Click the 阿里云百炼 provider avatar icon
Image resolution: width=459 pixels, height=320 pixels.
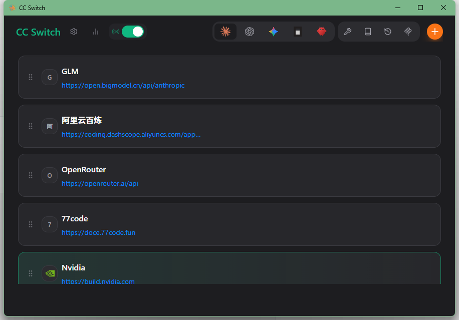[x=50, y=126]
